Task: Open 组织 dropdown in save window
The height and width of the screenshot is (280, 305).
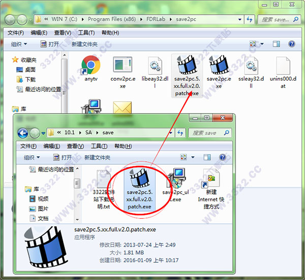Action: [32, 157]
